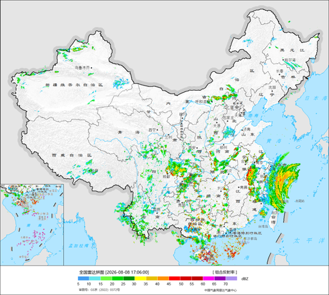Click the 济南 city label
This screenshot has height=295, width=329.
click(x=247, y=129)
